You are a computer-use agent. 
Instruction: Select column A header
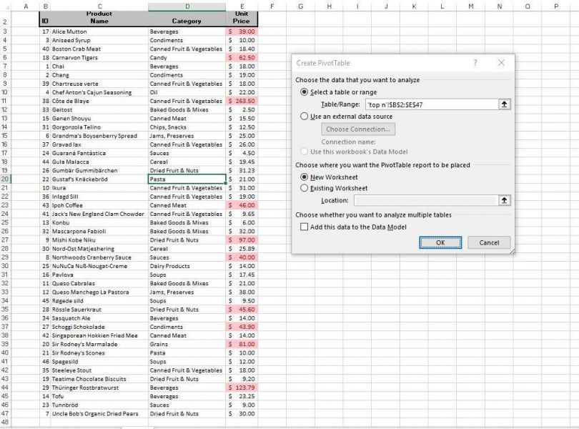coord(25,6)
